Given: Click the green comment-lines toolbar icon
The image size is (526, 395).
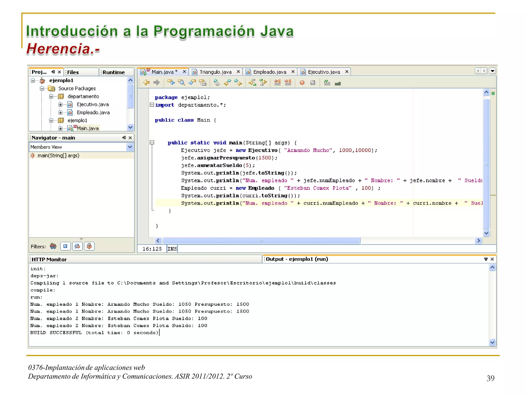Looking at the screenshot, I should pos(327,83).
